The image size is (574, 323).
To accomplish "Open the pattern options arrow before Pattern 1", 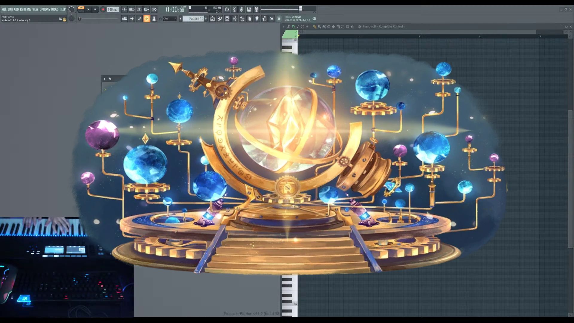I will (181, 19).
